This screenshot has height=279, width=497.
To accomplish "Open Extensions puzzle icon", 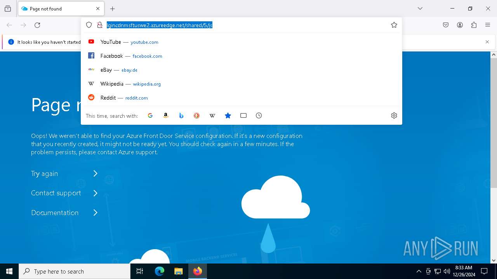I will [x=474, y=25].
